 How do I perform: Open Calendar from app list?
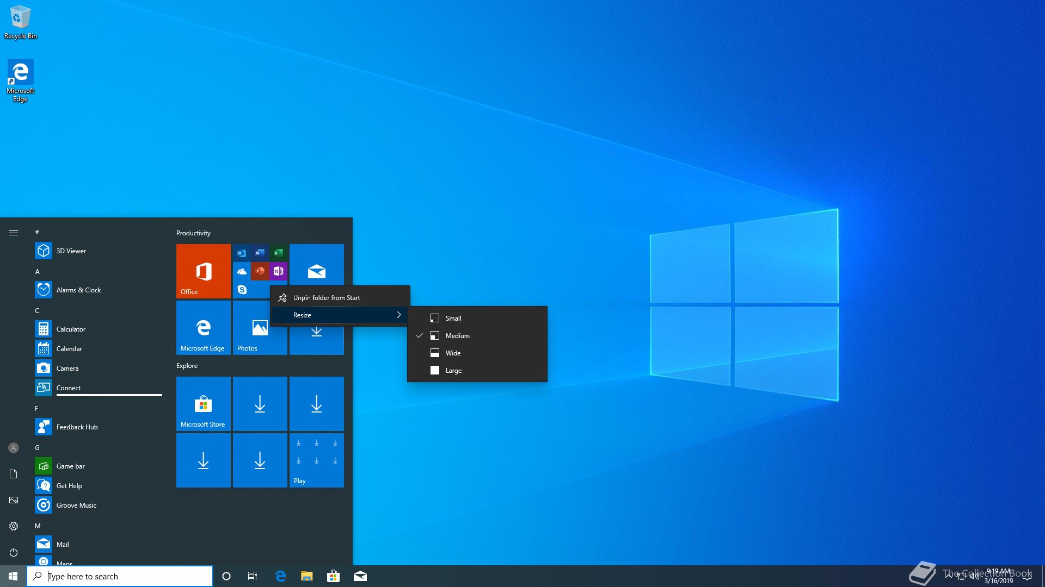click(x=99, y=348)
